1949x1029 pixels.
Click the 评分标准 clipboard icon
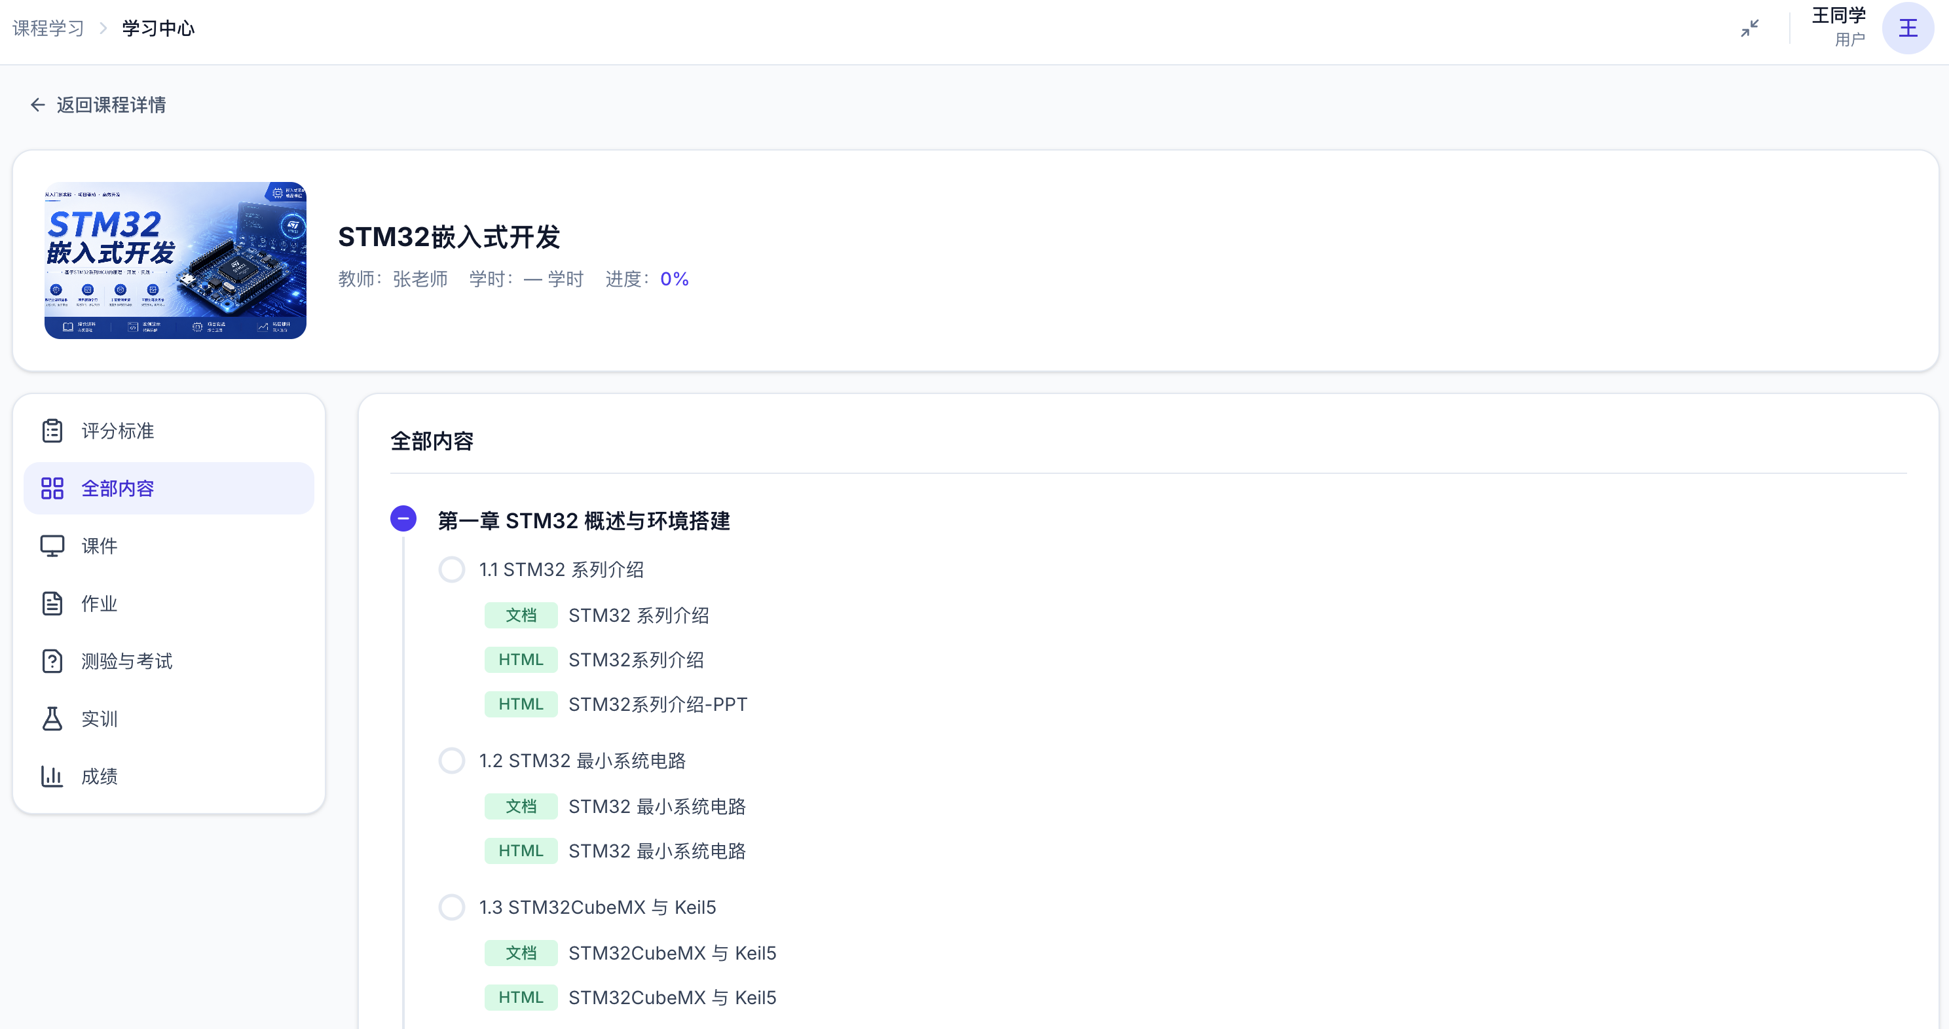tap(52, 431)
